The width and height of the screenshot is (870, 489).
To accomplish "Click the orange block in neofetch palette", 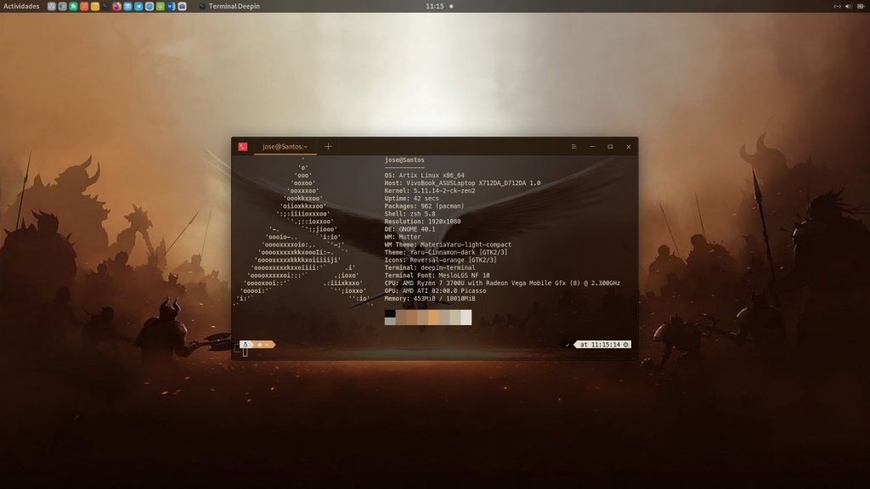I will pyautogui.click(x=433, y=318).
